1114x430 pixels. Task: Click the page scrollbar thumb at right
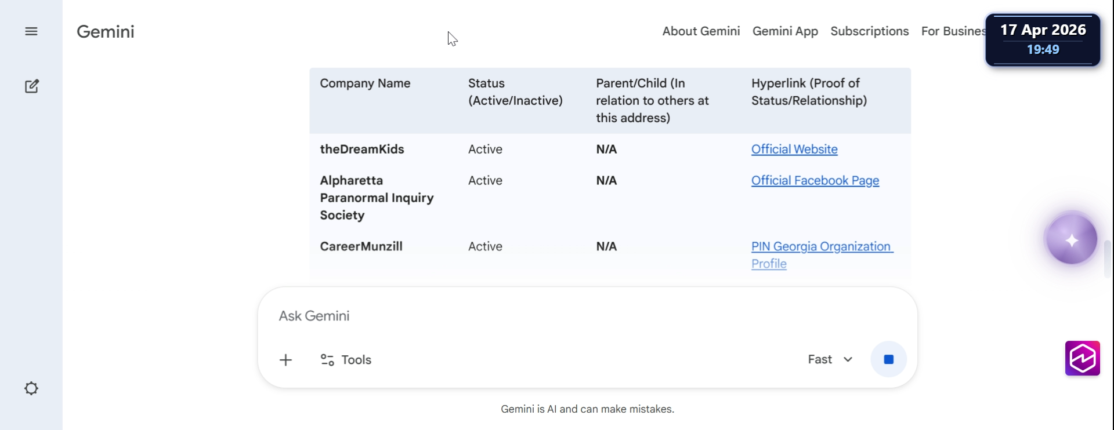click(1107, 259)
